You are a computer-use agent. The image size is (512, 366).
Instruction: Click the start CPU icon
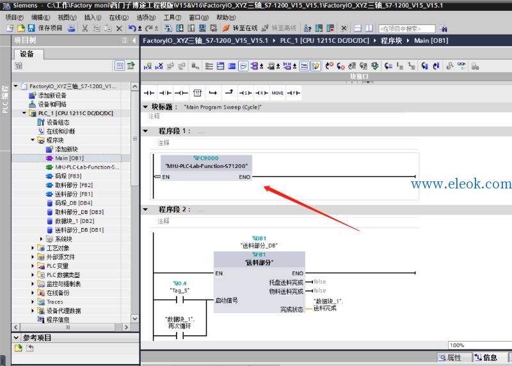point(319,28)
